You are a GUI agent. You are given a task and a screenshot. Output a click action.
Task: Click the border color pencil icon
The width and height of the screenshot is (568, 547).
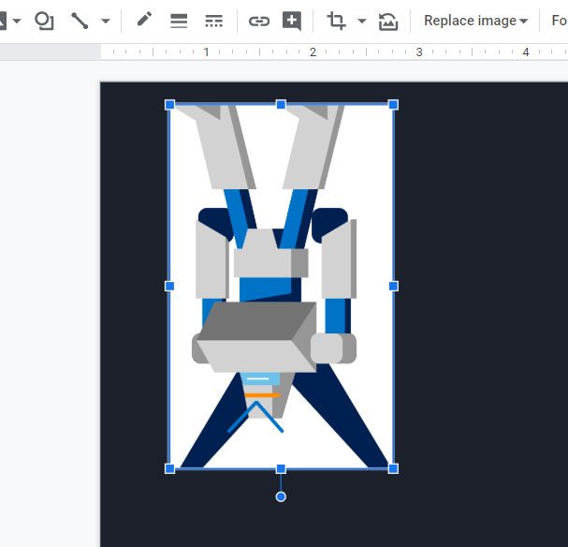point(144,21)
